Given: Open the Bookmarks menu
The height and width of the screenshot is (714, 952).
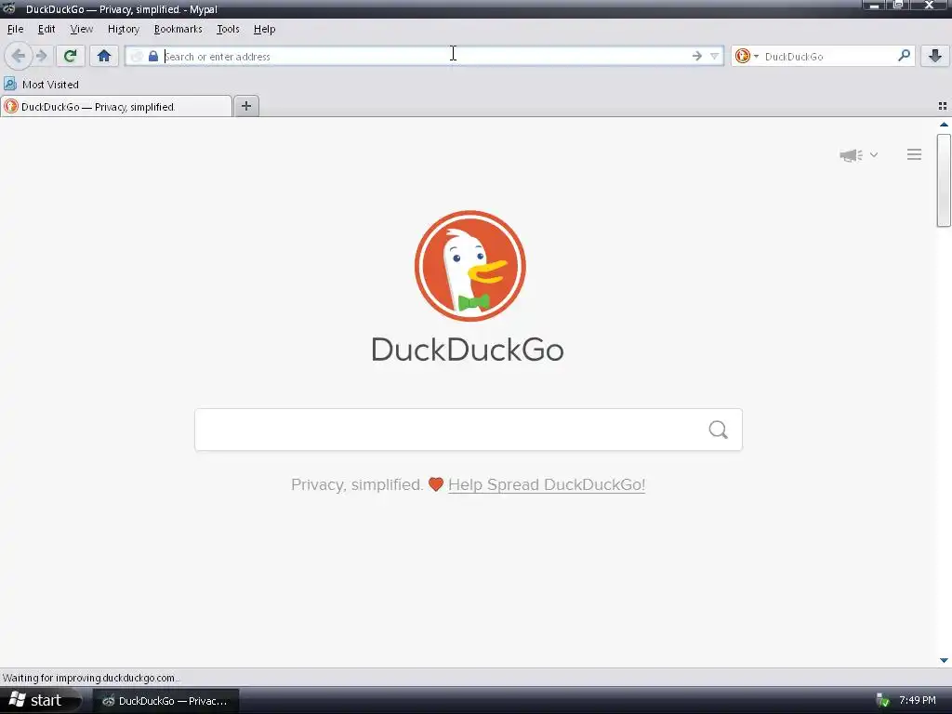Looking at the screenshot, I should (x=178, y=29).
